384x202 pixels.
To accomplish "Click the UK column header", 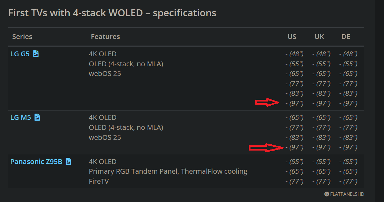I will 319,37.
